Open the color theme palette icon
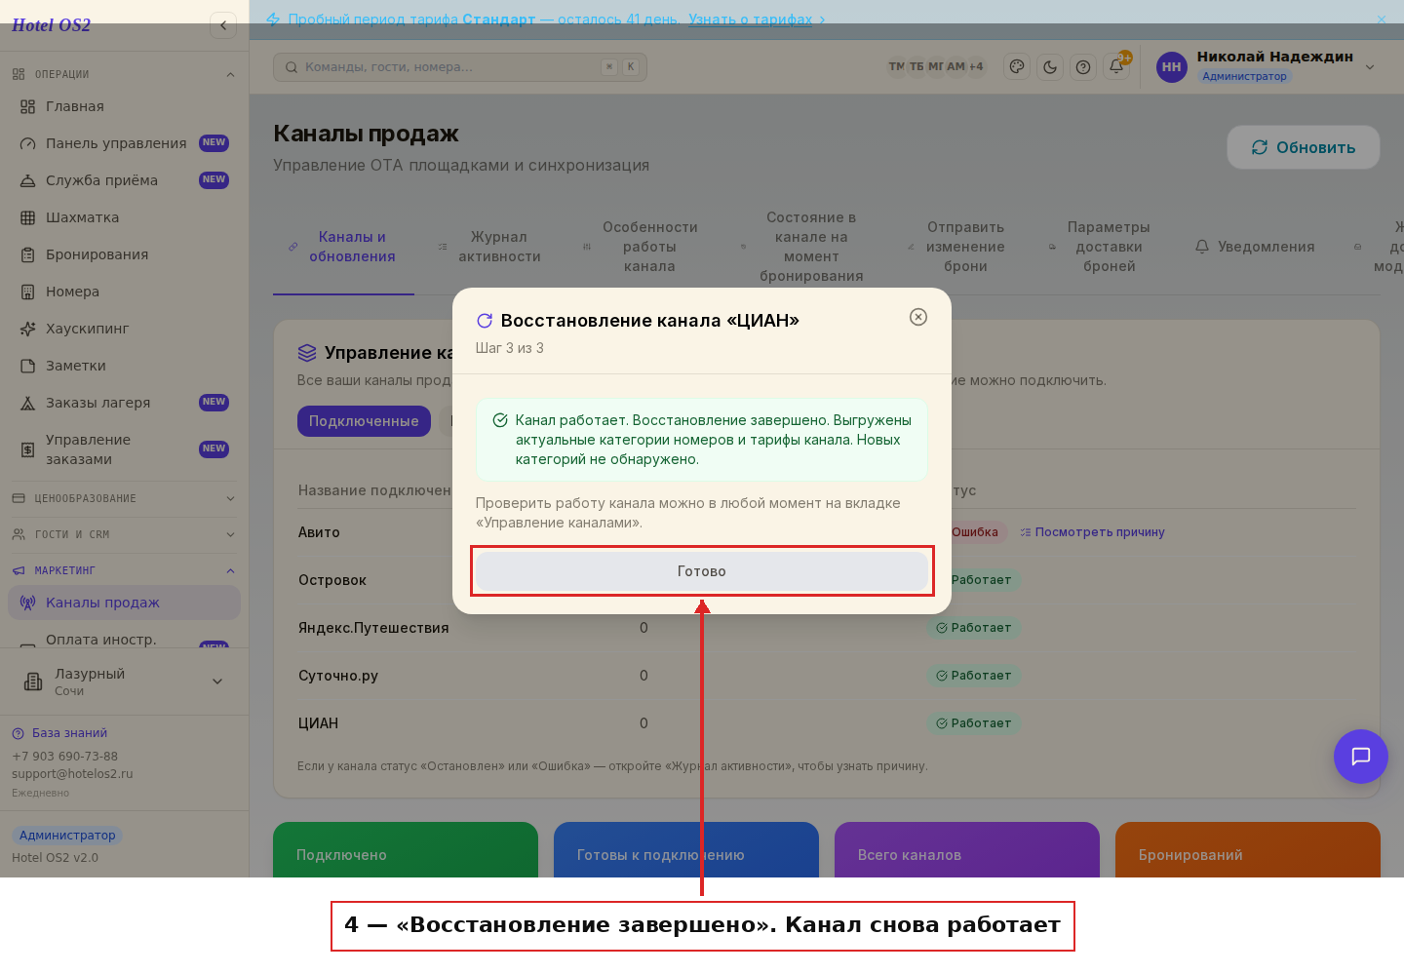Screen dimensions: 1404x974 point(1017,66)
